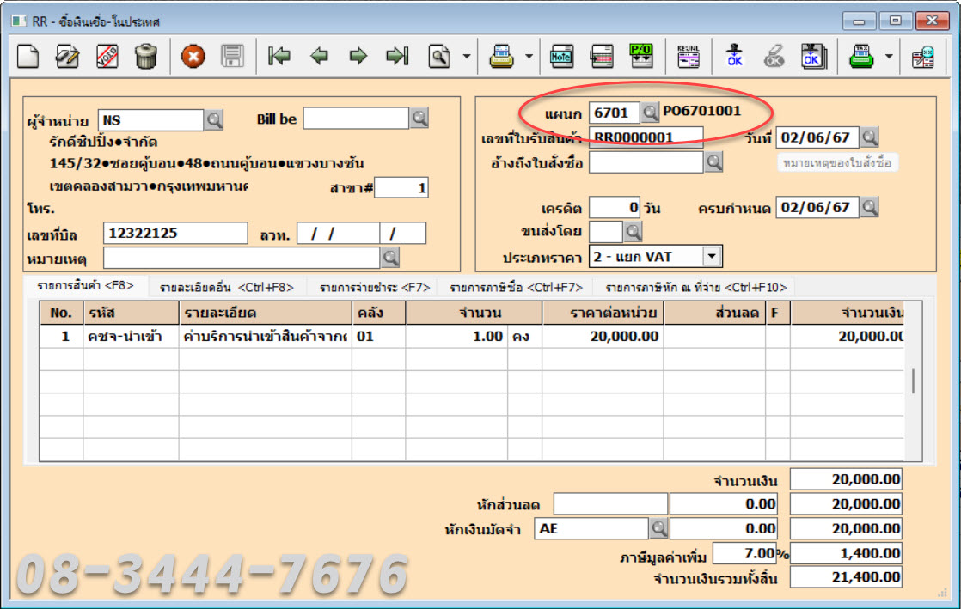Open ขนส่งโดย lookup magnifier
Viewport: 961px width, 609px height.
634,232
